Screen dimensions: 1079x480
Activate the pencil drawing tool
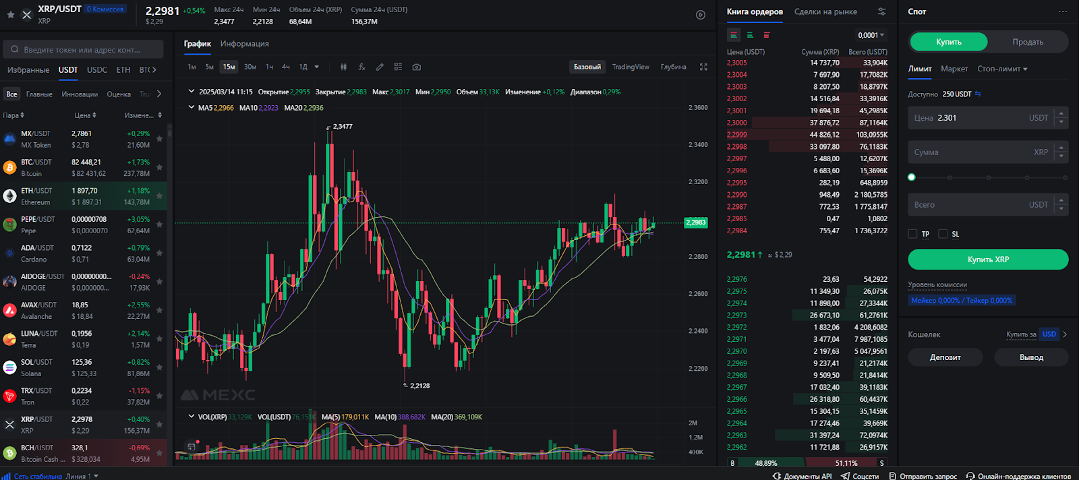pyautogui.click(x=380, y=67)
